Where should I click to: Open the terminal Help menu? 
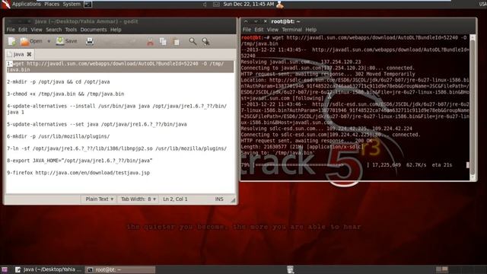tap(310, 30)
